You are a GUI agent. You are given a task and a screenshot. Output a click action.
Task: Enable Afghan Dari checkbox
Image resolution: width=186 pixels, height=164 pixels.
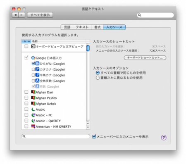[26, 92]
